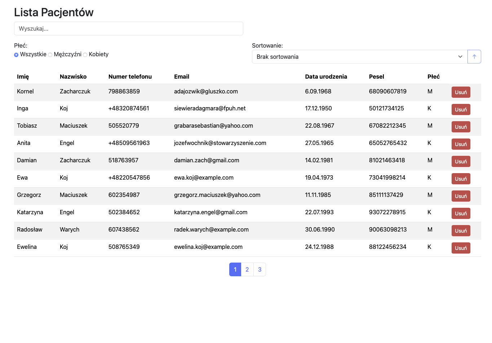Click surname Warych

(70, 229)
